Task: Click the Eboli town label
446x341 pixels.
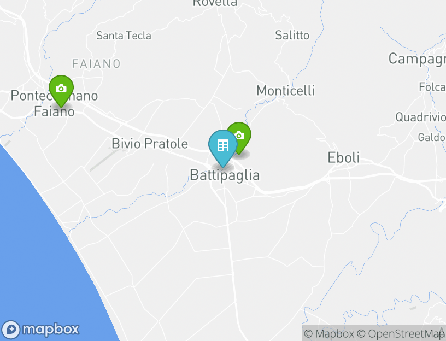Action: [x=344, y=157]
